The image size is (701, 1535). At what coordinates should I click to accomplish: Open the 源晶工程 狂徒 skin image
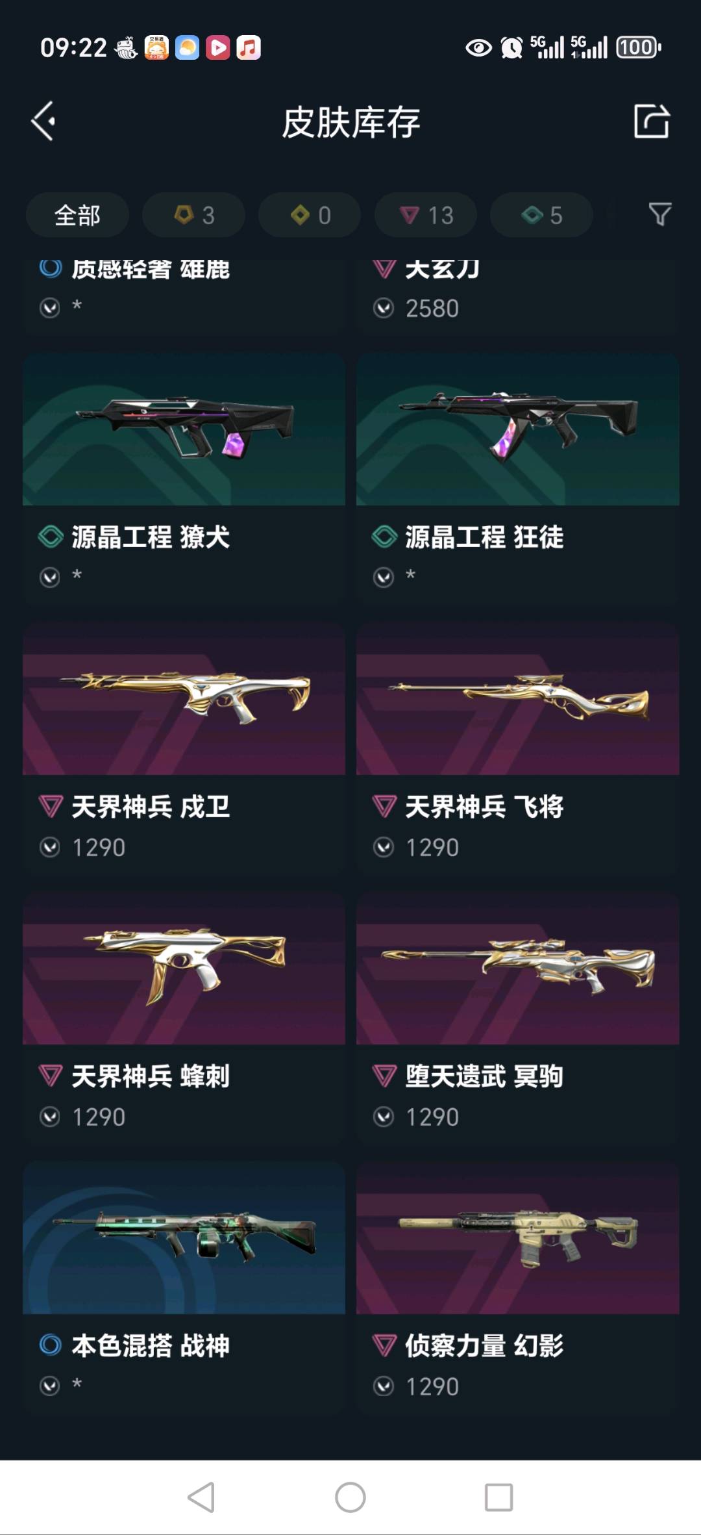[x=518, y=429]
